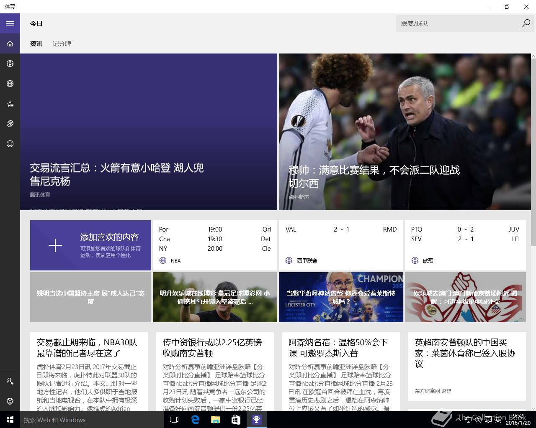Click the smiley feedback icon
536x428 pixels.
(10, 144)
